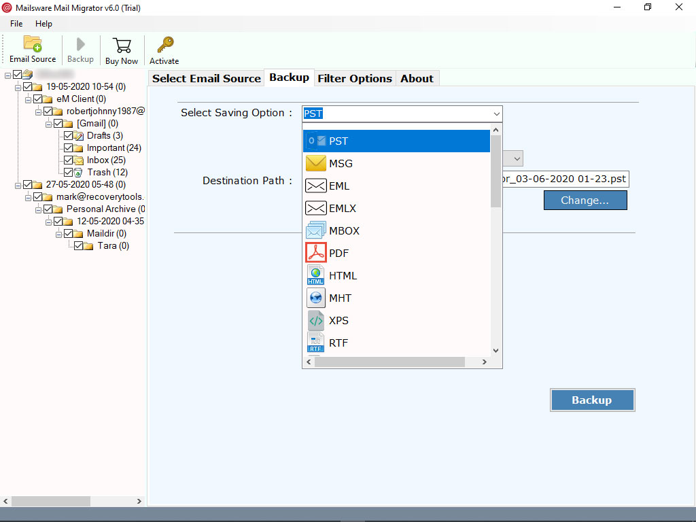Collapse the eM Client tree node
This screenshot has width=696, height=522.
point(28,100)
